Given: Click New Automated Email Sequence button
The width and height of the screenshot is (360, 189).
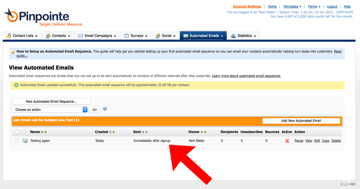Looking at the screenshot, I should (51, 102).
